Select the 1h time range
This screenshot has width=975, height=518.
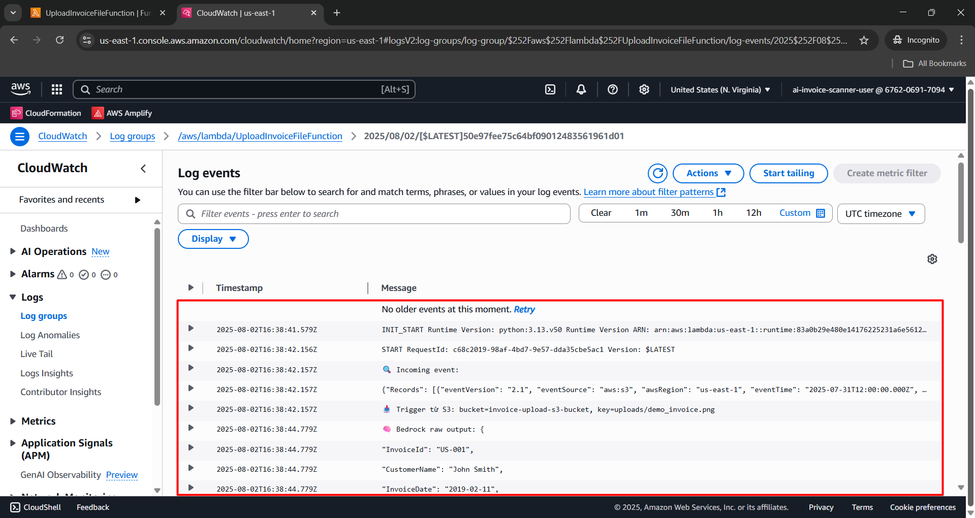coord(717,213)
